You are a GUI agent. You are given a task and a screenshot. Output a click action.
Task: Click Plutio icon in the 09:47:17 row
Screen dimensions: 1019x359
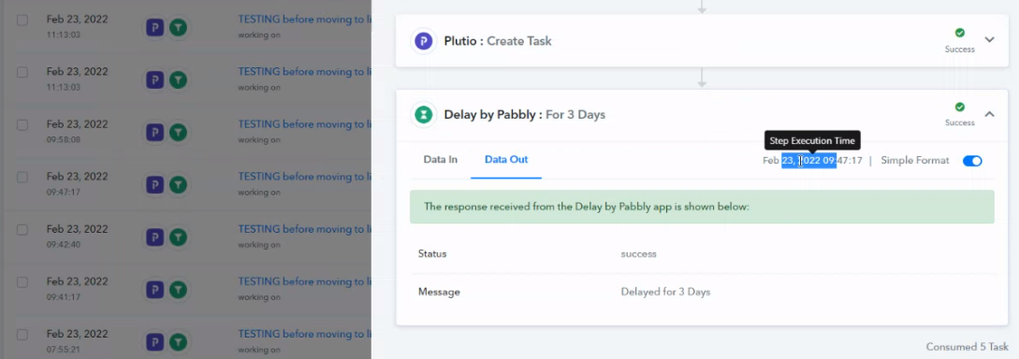coord(154,185)
